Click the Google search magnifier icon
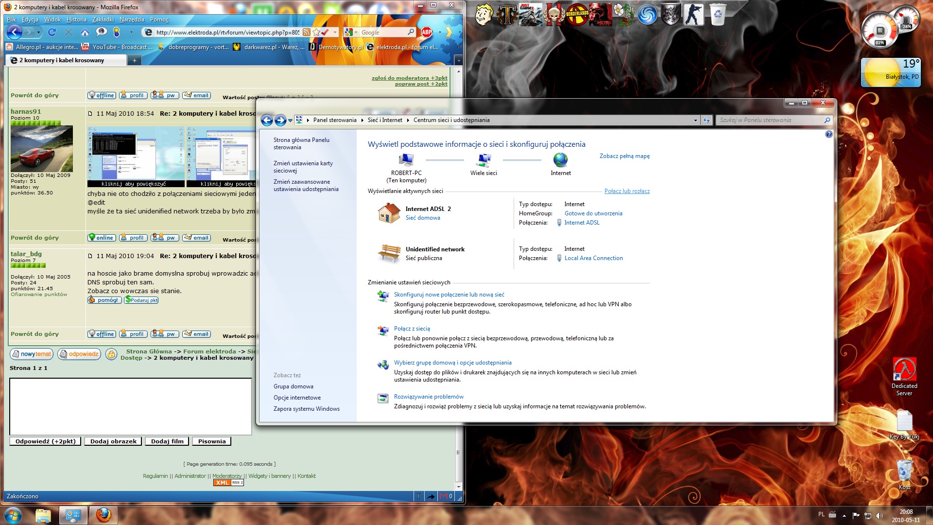 [x=411, y=32]
